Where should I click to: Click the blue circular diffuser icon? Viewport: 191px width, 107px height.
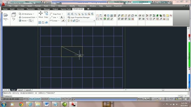pos(108,15)
